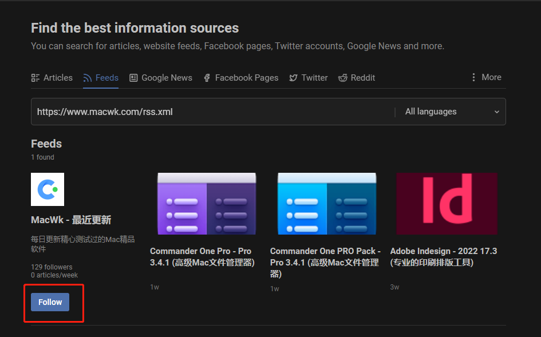The width and height of the screenshot is (541, 337).
Task: Click the Google News newspaper icon
Action: 133,78
